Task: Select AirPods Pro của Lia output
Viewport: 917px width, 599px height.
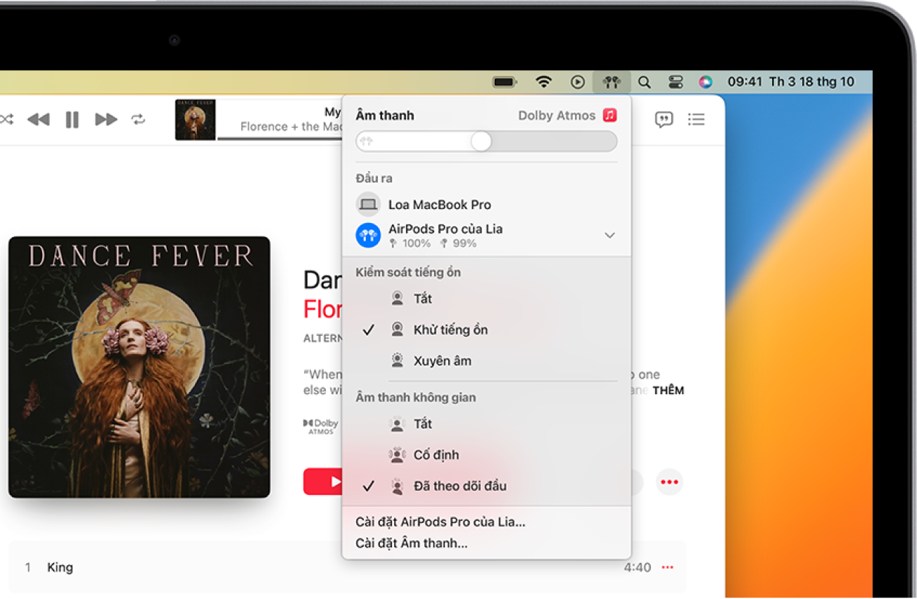Action: point(486,235)
